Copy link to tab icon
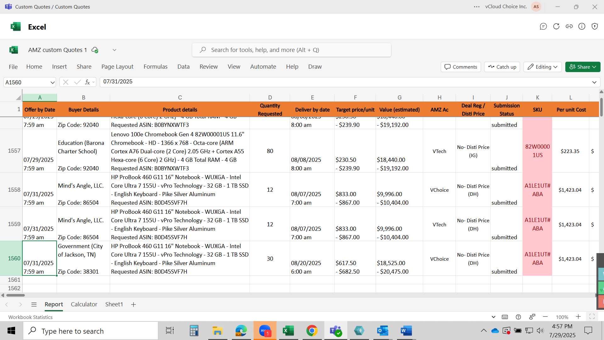Screen dimensions: 604x340 [x=569, y=26]
